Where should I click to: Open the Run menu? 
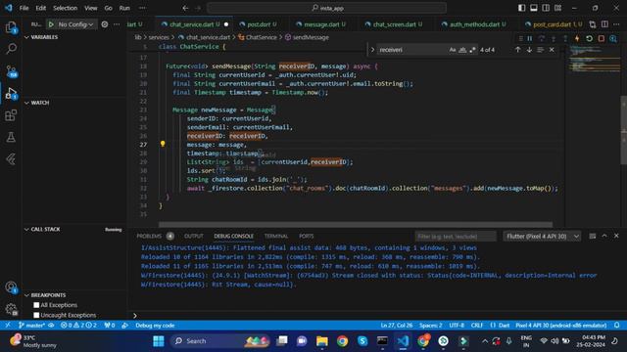click(x=124, y=8)
